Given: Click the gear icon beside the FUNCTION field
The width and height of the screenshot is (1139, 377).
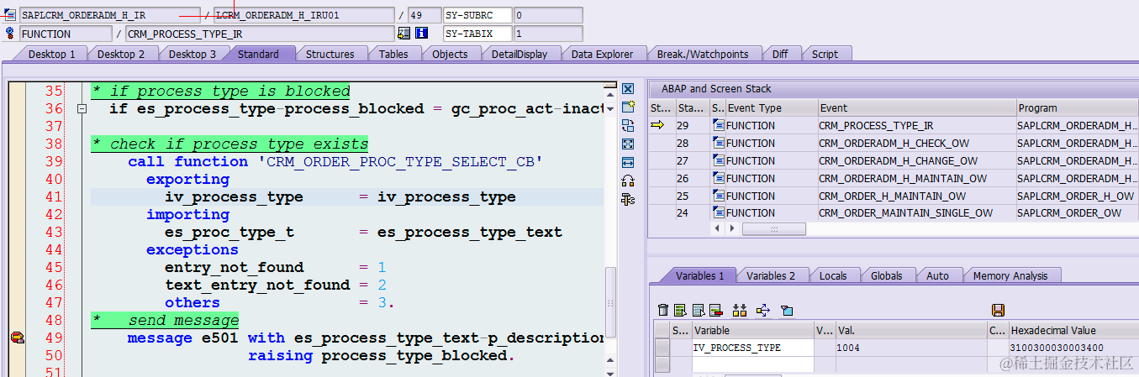Looking at the screenshot, I should coord(10,34).
